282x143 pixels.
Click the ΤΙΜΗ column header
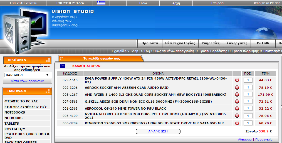pyautogui.click(x=266, y=73)
